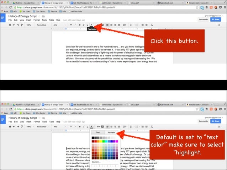Click browser reload icon in upper screenshot

coord(10,7)
